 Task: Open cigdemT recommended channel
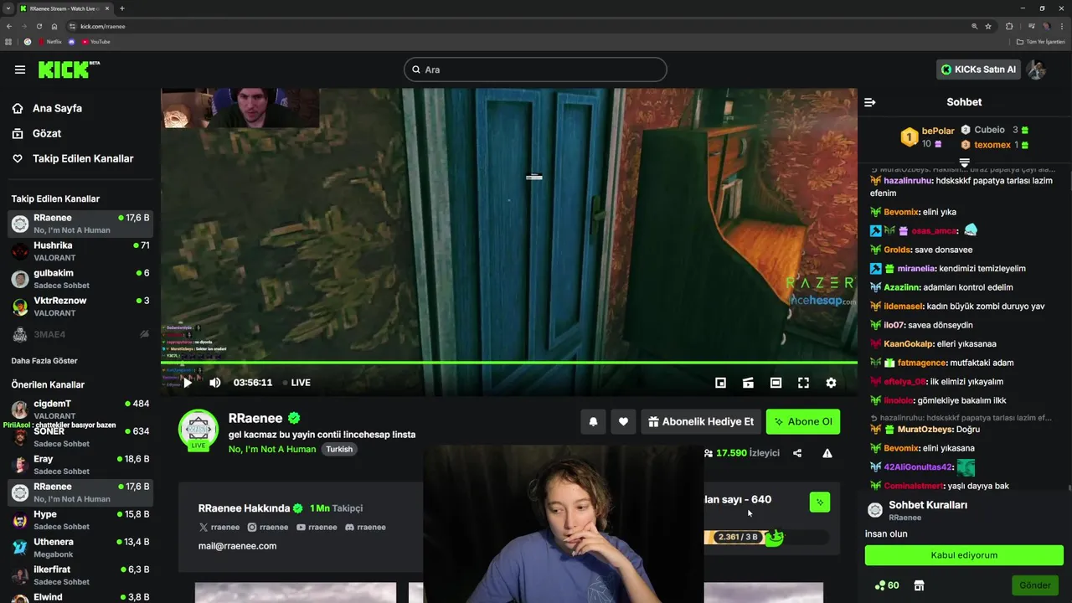point(80,410)
